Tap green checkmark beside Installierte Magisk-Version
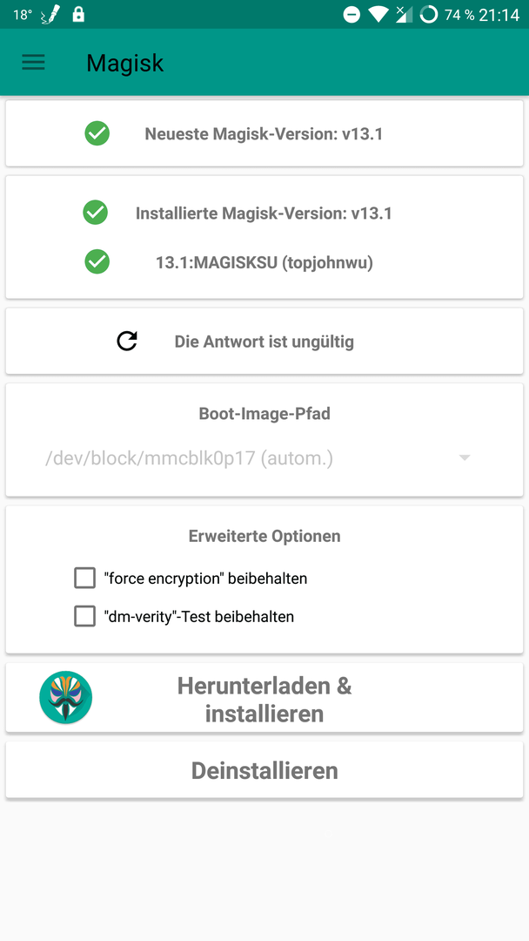The height and width of the screenshot is (941, 529). [95, 213]
